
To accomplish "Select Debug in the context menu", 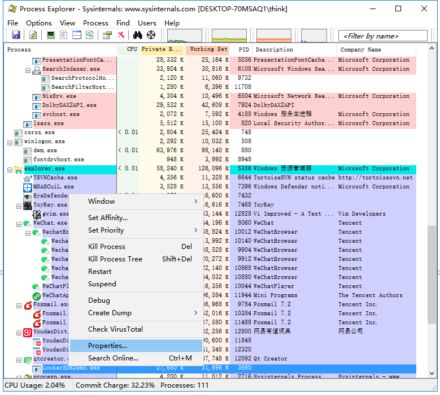I will [136, 300].
